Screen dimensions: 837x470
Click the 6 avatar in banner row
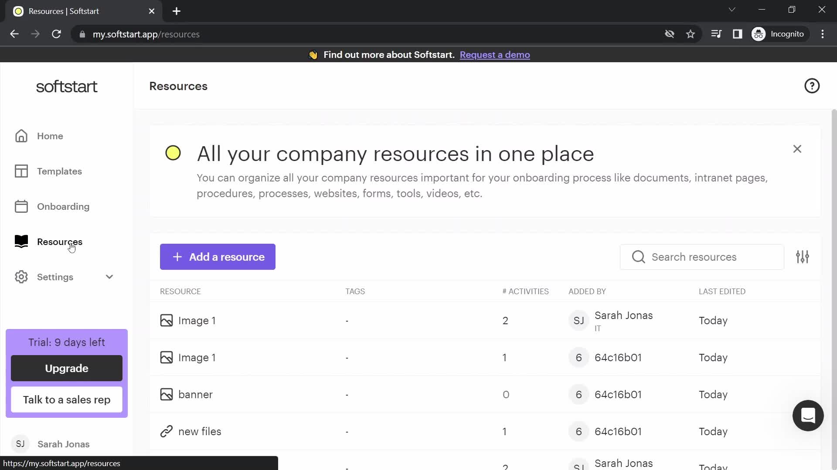[x=578, y=394]
